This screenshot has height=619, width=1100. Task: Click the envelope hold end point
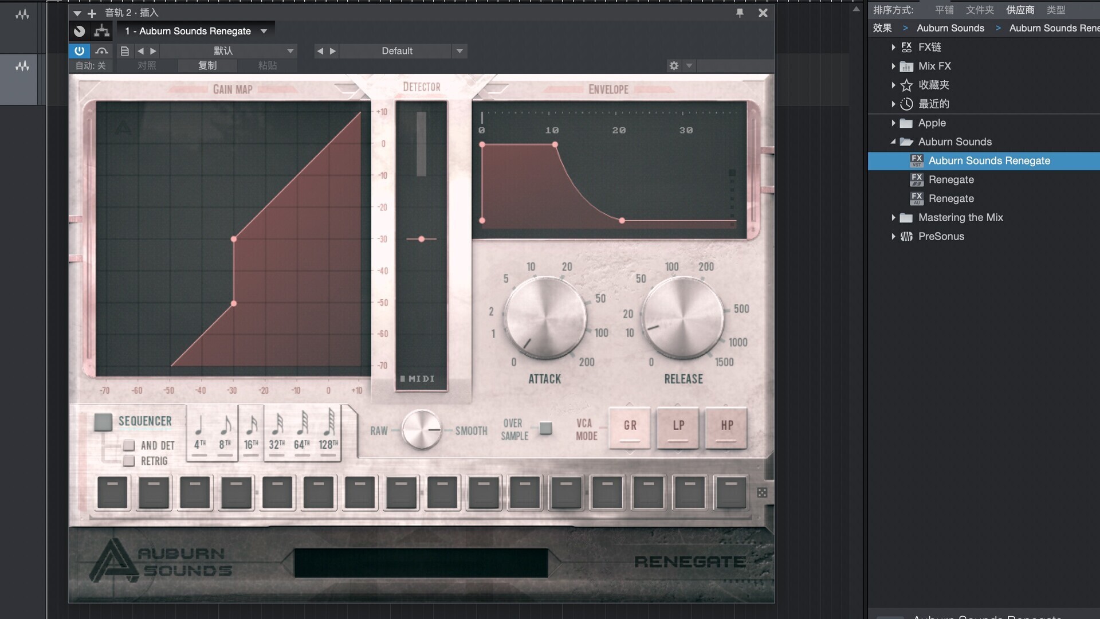point(555,145)
